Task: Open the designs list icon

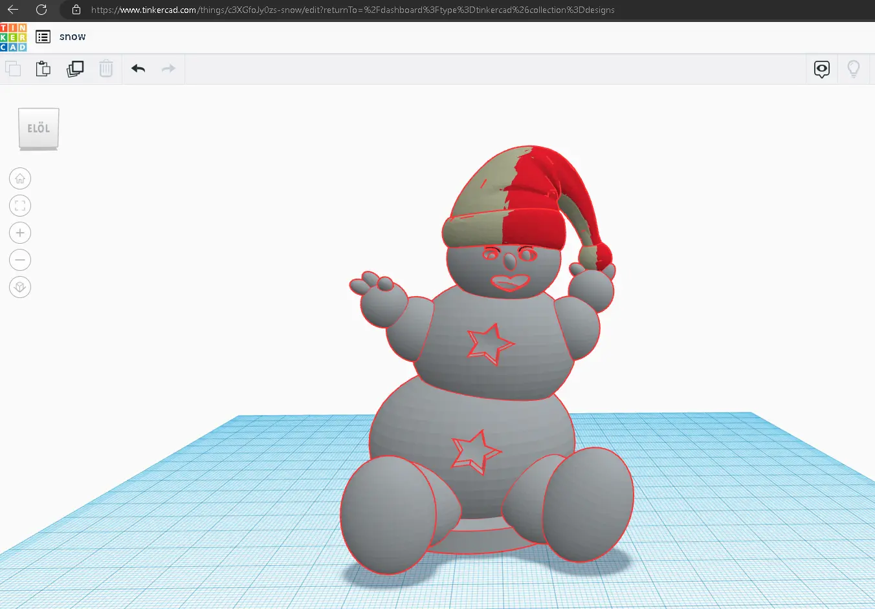Action: [x=43, y=37]
